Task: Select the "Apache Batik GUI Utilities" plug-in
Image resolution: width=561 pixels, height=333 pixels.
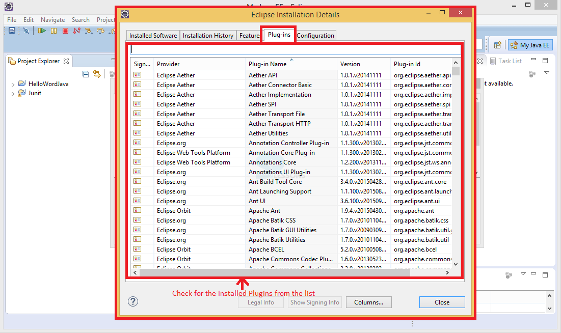Action: [x=283, y=230]
